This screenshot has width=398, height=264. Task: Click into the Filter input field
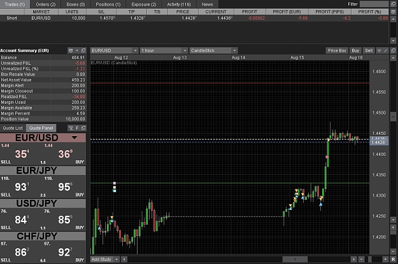click(x=374, y=4)
